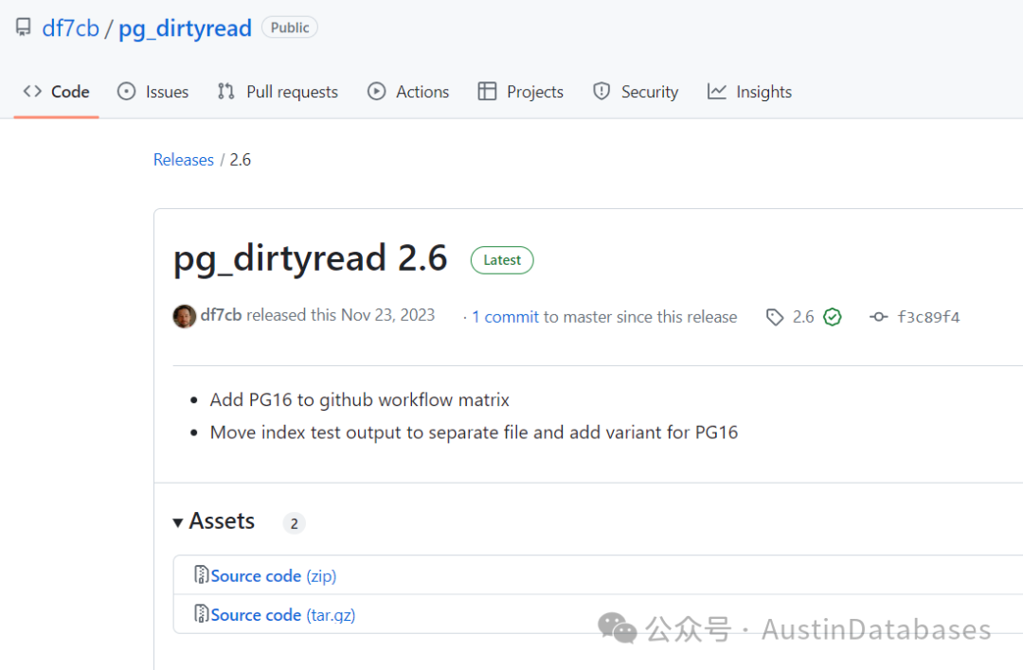1023x670 pixels.
Task: Go to Releases breadcrumb link
Action: [184, 160]
